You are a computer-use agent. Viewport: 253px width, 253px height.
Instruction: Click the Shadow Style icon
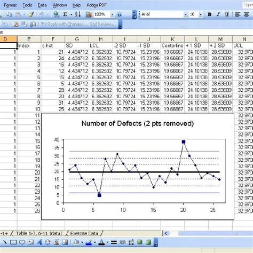(x=140, y=242)
